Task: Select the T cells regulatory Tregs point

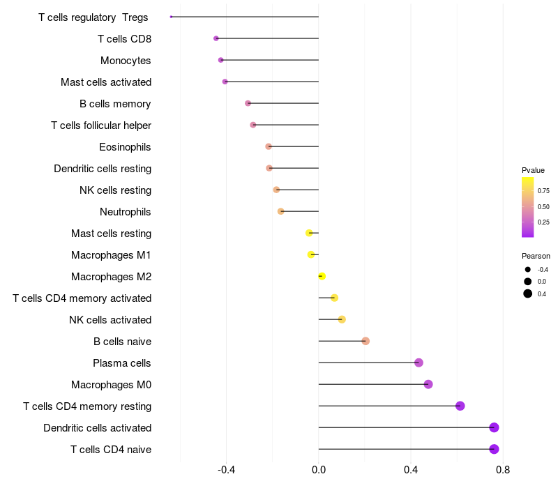Action: coord(171,17)
